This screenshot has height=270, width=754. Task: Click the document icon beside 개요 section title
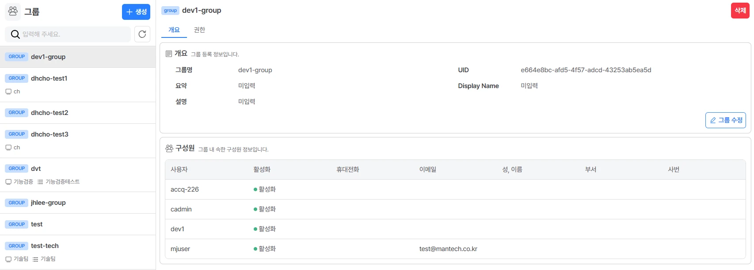[x=168, y=54]
